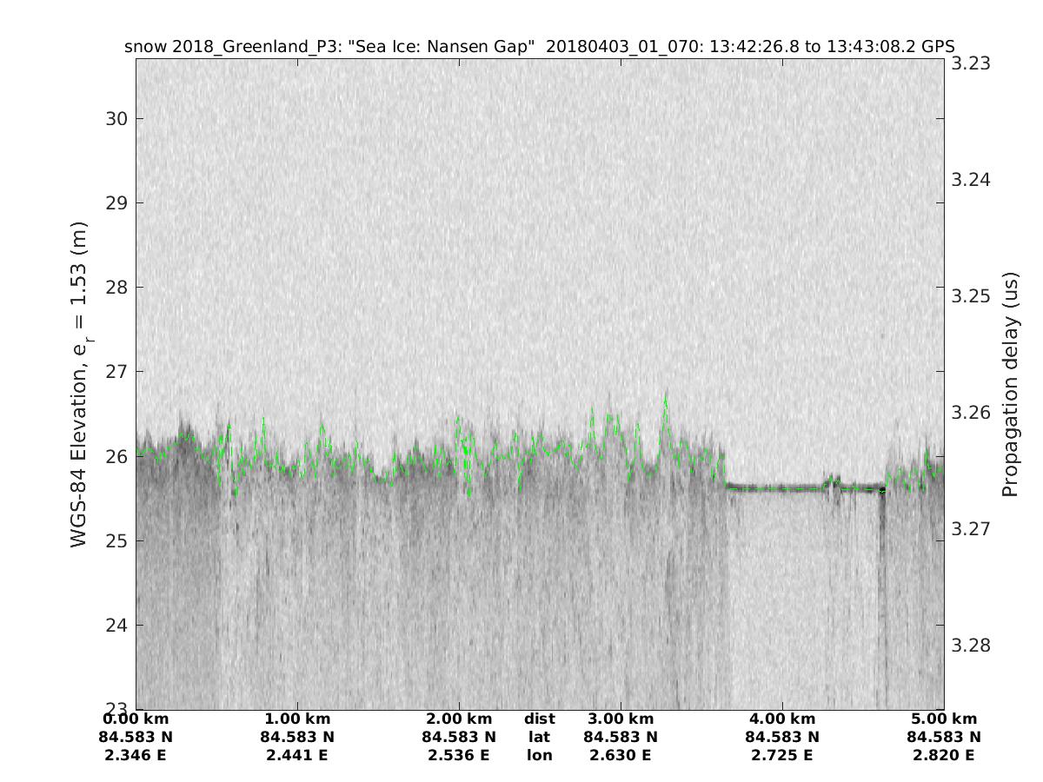1043x782 pixels.
Task: Click the "dist lat lon" axis legend text
Action: tap(540, 737)
